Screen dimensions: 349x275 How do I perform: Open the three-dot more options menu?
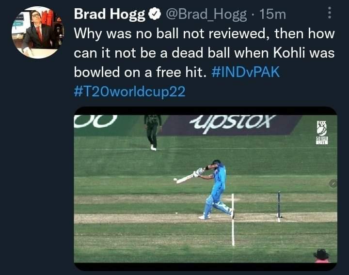(330, 14)
